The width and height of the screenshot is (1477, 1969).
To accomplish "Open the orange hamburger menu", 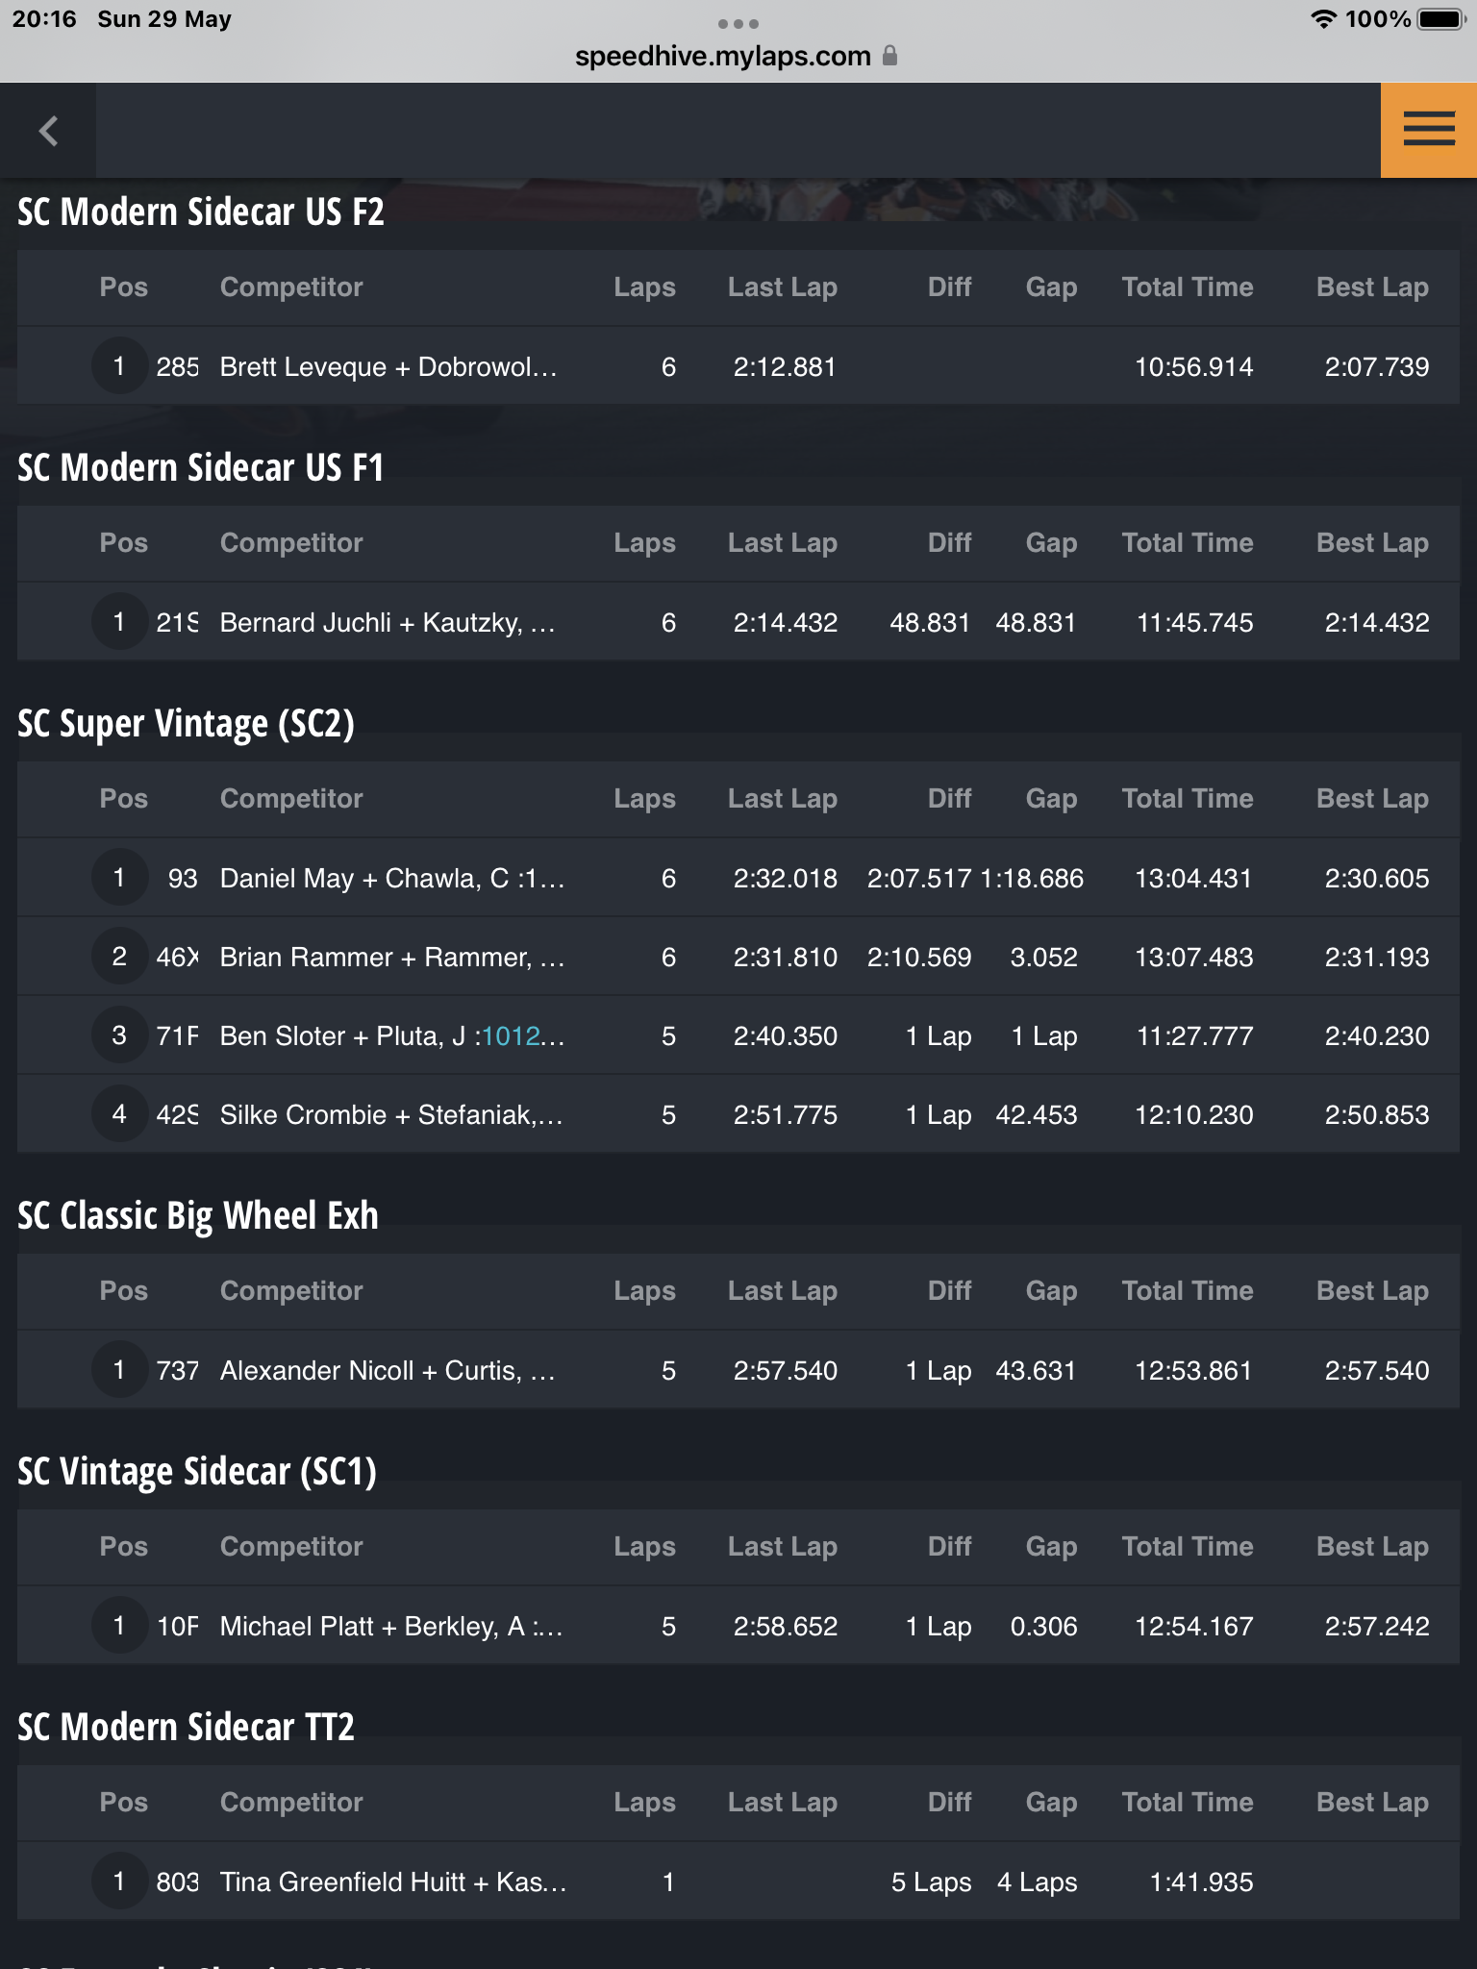I will tap(1428, 130).
